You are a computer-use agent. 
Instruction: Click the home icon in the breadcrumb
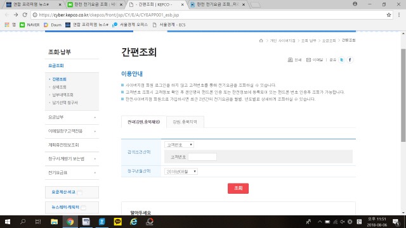point(261,41)
